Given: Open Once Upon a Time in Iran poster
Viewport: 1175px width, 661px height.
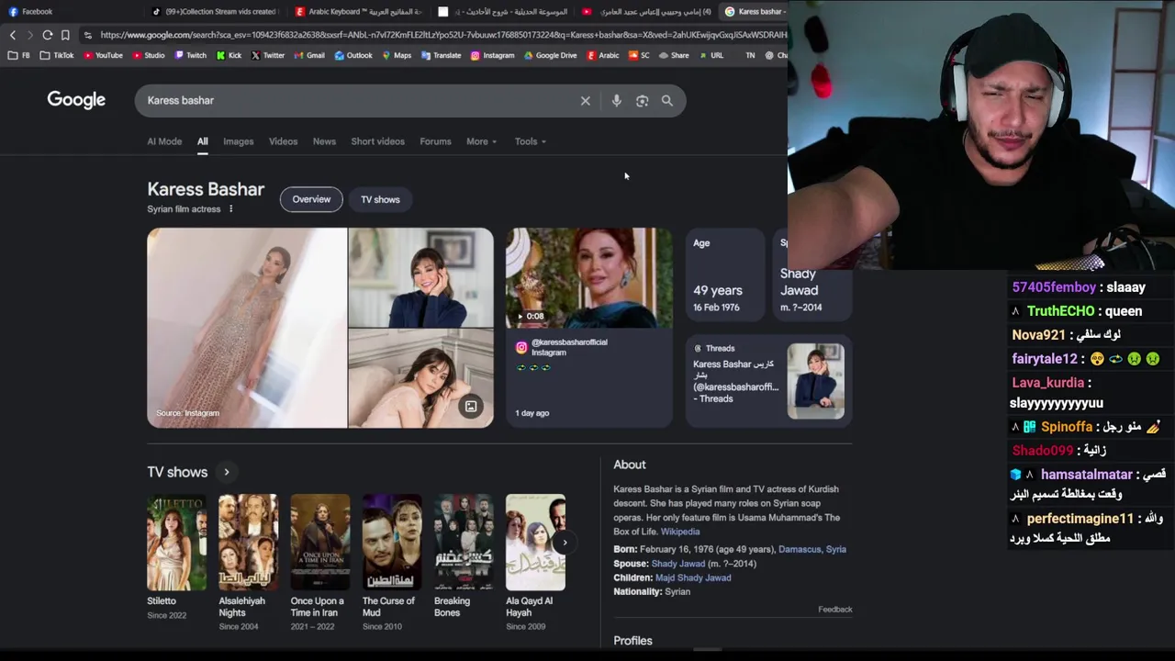Looking at the screenshot, I should [319, 543].
